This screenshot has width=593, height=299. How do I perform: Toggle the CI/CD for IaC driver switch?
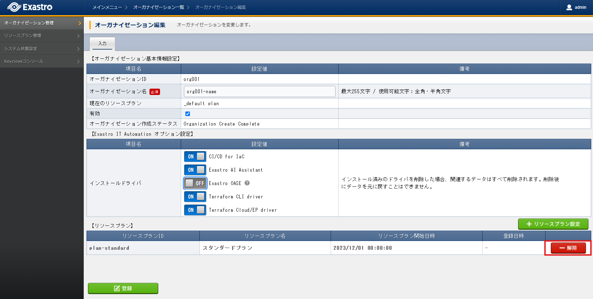coord(195,157)
